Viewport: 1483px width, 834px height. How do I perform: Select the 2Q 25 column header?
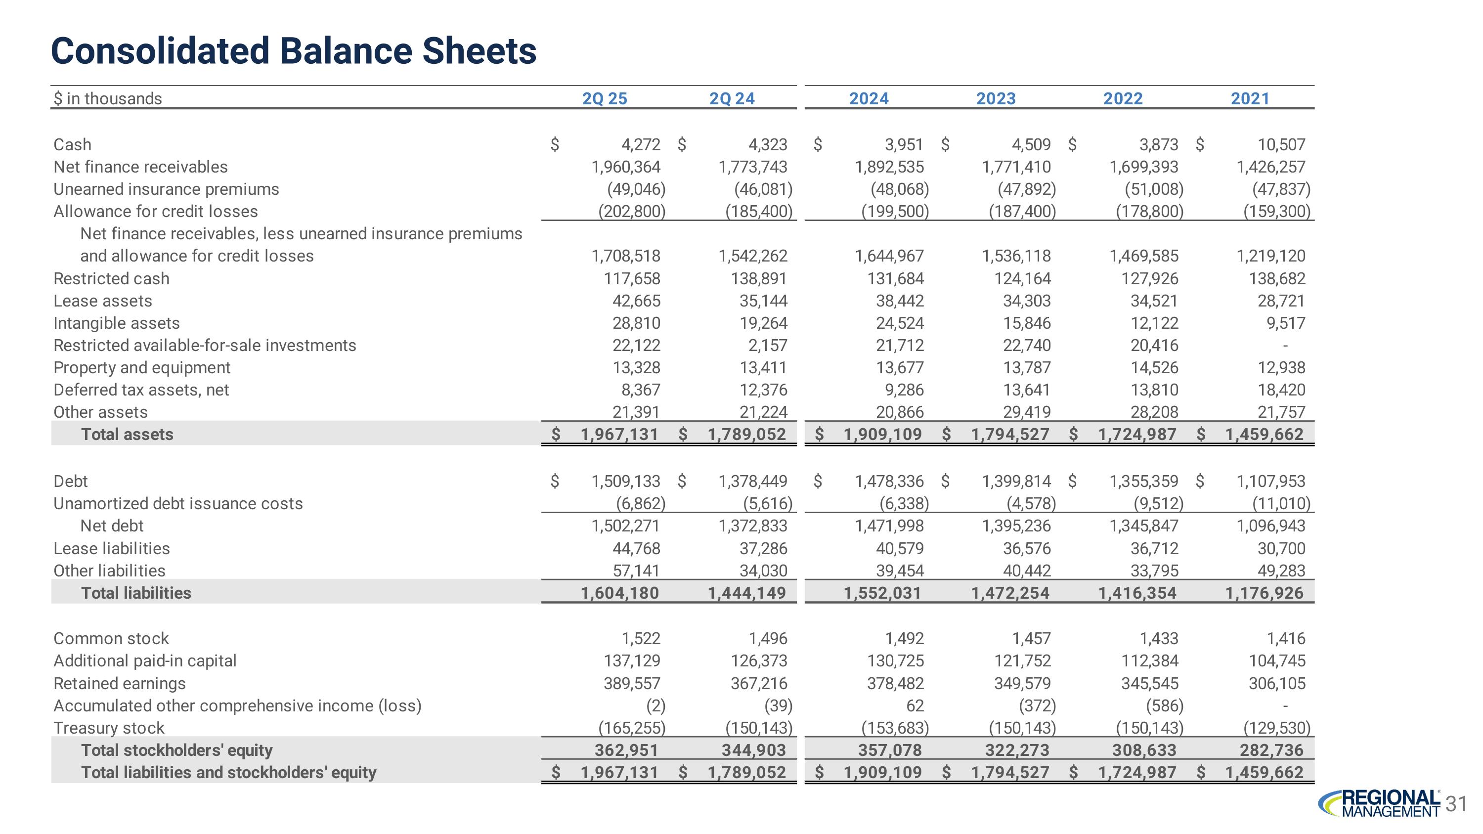[605, 98]
